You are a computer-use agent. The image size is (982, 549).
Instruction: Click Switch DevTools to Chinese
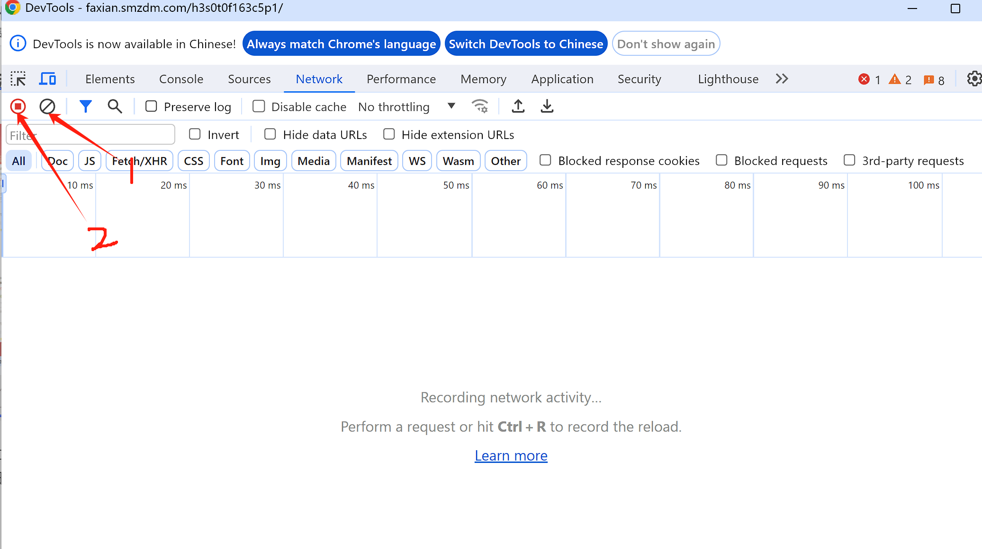coord(526,44)
